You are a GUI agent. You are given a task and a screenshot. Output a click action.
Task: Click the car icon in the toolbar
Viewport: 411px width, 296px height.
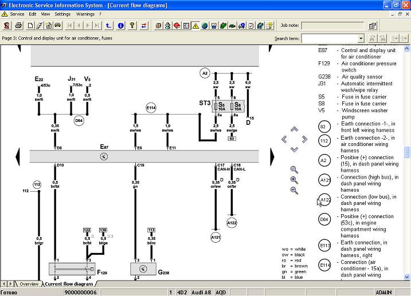tap(57, 26)
